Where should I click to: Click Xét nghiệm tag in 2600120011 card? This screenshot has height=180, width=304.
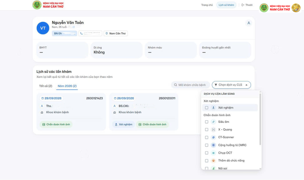click(123, 124)
